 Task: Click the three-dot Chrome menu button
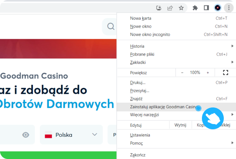click(229, 8)
